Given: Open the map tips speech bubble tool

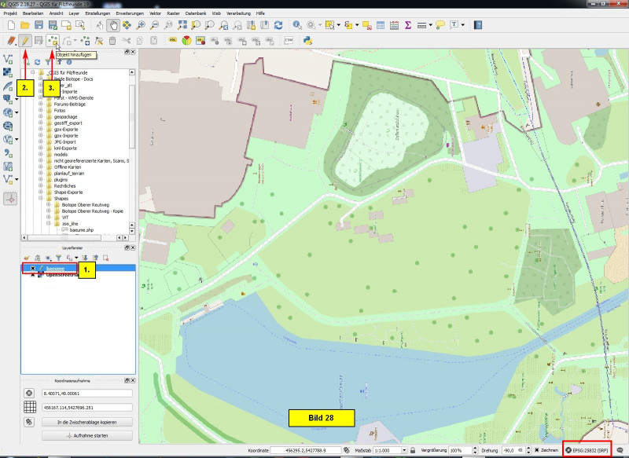Looking at the screenshot, I should point(439,25).
